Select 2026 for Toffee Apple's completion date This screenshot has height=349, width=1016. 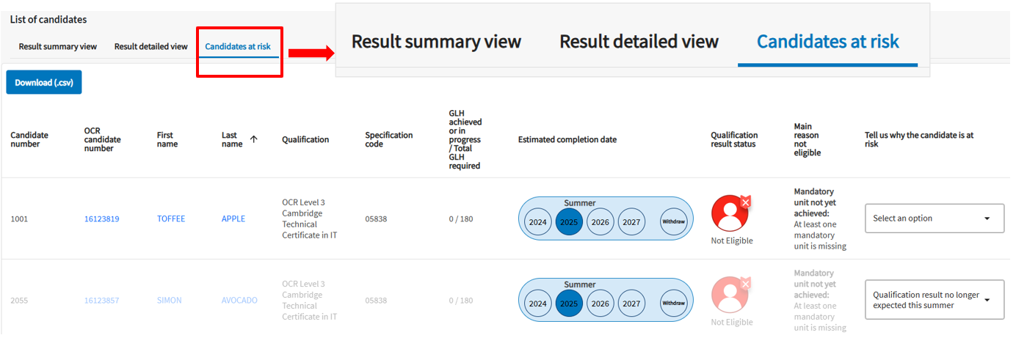pos(600,222)
